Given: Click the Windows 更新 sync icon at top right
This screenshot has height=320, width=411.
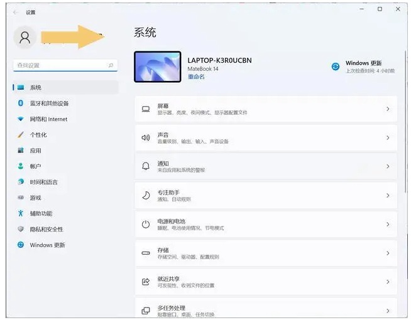Looking at the screenshot, I should [x=336, y=67].
